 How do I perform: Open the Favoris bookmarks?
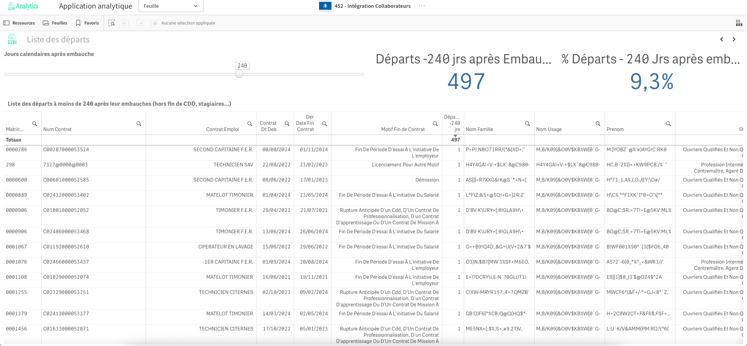point(88,23)
